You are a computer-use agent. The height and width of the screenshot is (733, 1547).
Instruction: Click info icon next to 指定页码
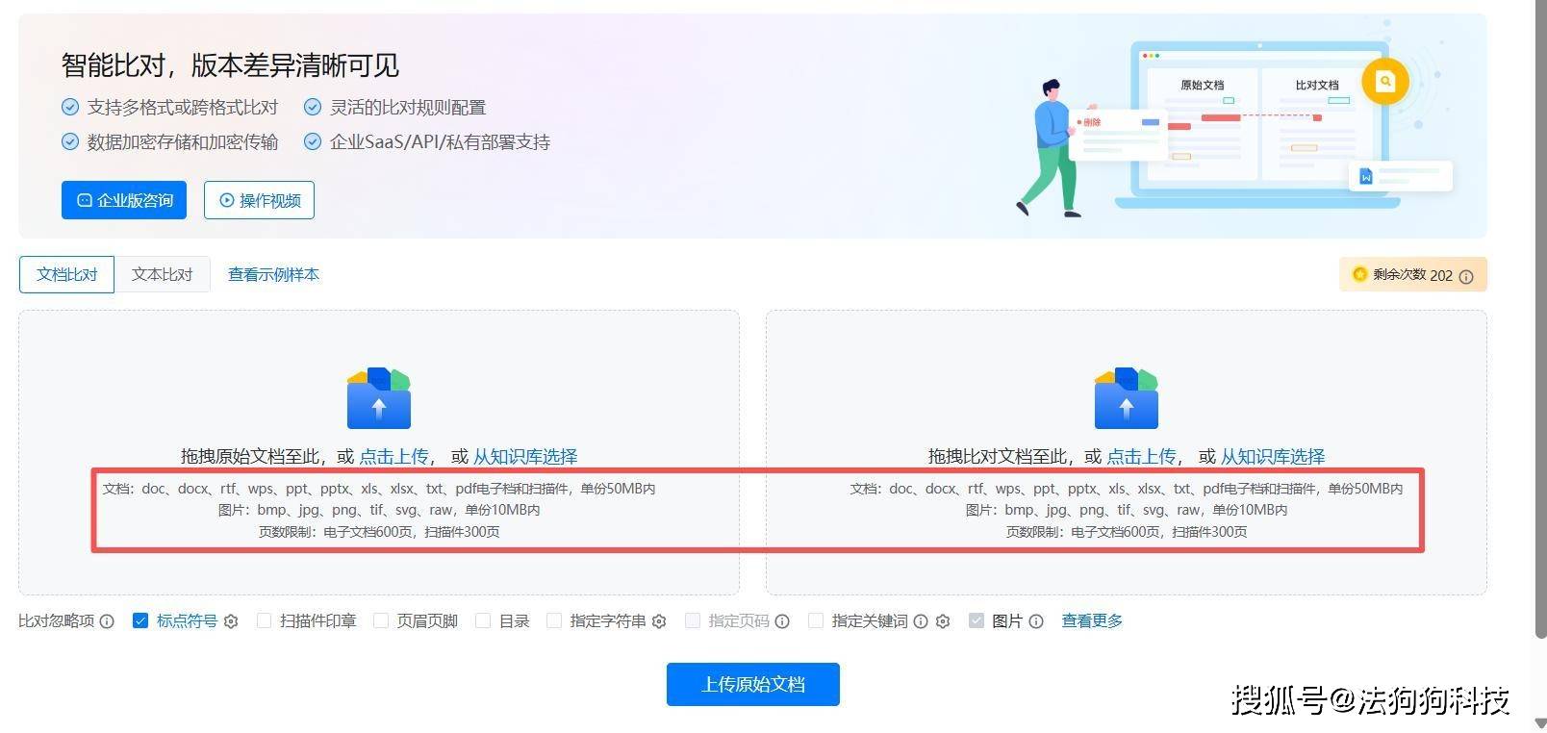(x=782, y=621)
